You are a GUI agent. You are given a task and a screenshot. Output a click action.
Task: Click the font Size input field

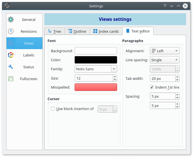[93, 78]
